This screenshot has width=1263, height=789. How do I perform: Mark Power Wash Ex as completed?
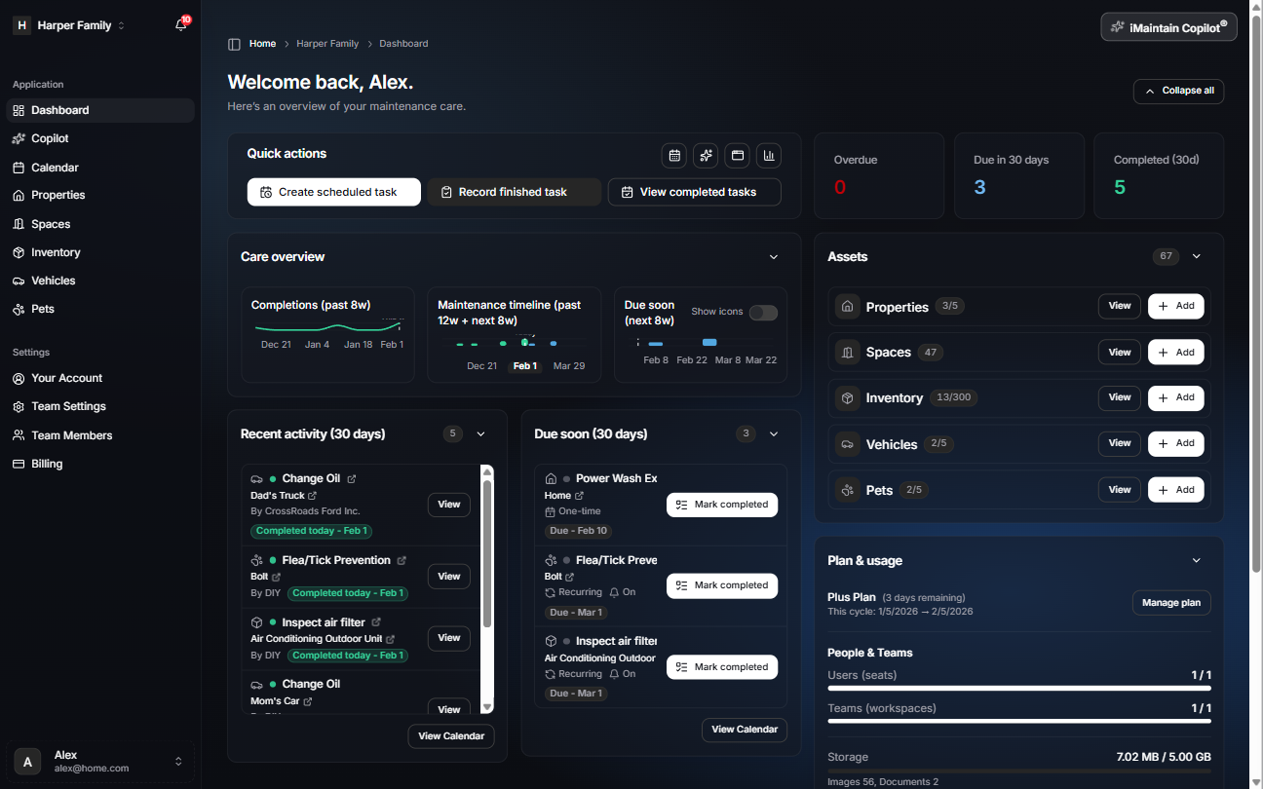click(x=722, y=505)
